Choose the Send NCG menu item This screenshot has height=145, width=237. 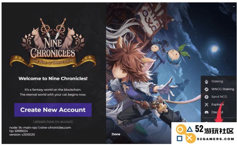[218, 97]
